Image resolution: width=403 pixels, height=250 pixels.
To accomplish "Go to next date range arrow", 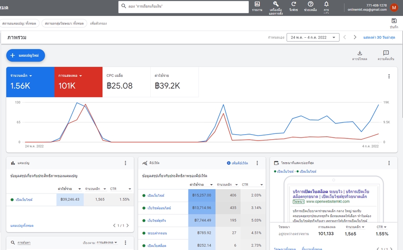I will [x=355, y=37].
